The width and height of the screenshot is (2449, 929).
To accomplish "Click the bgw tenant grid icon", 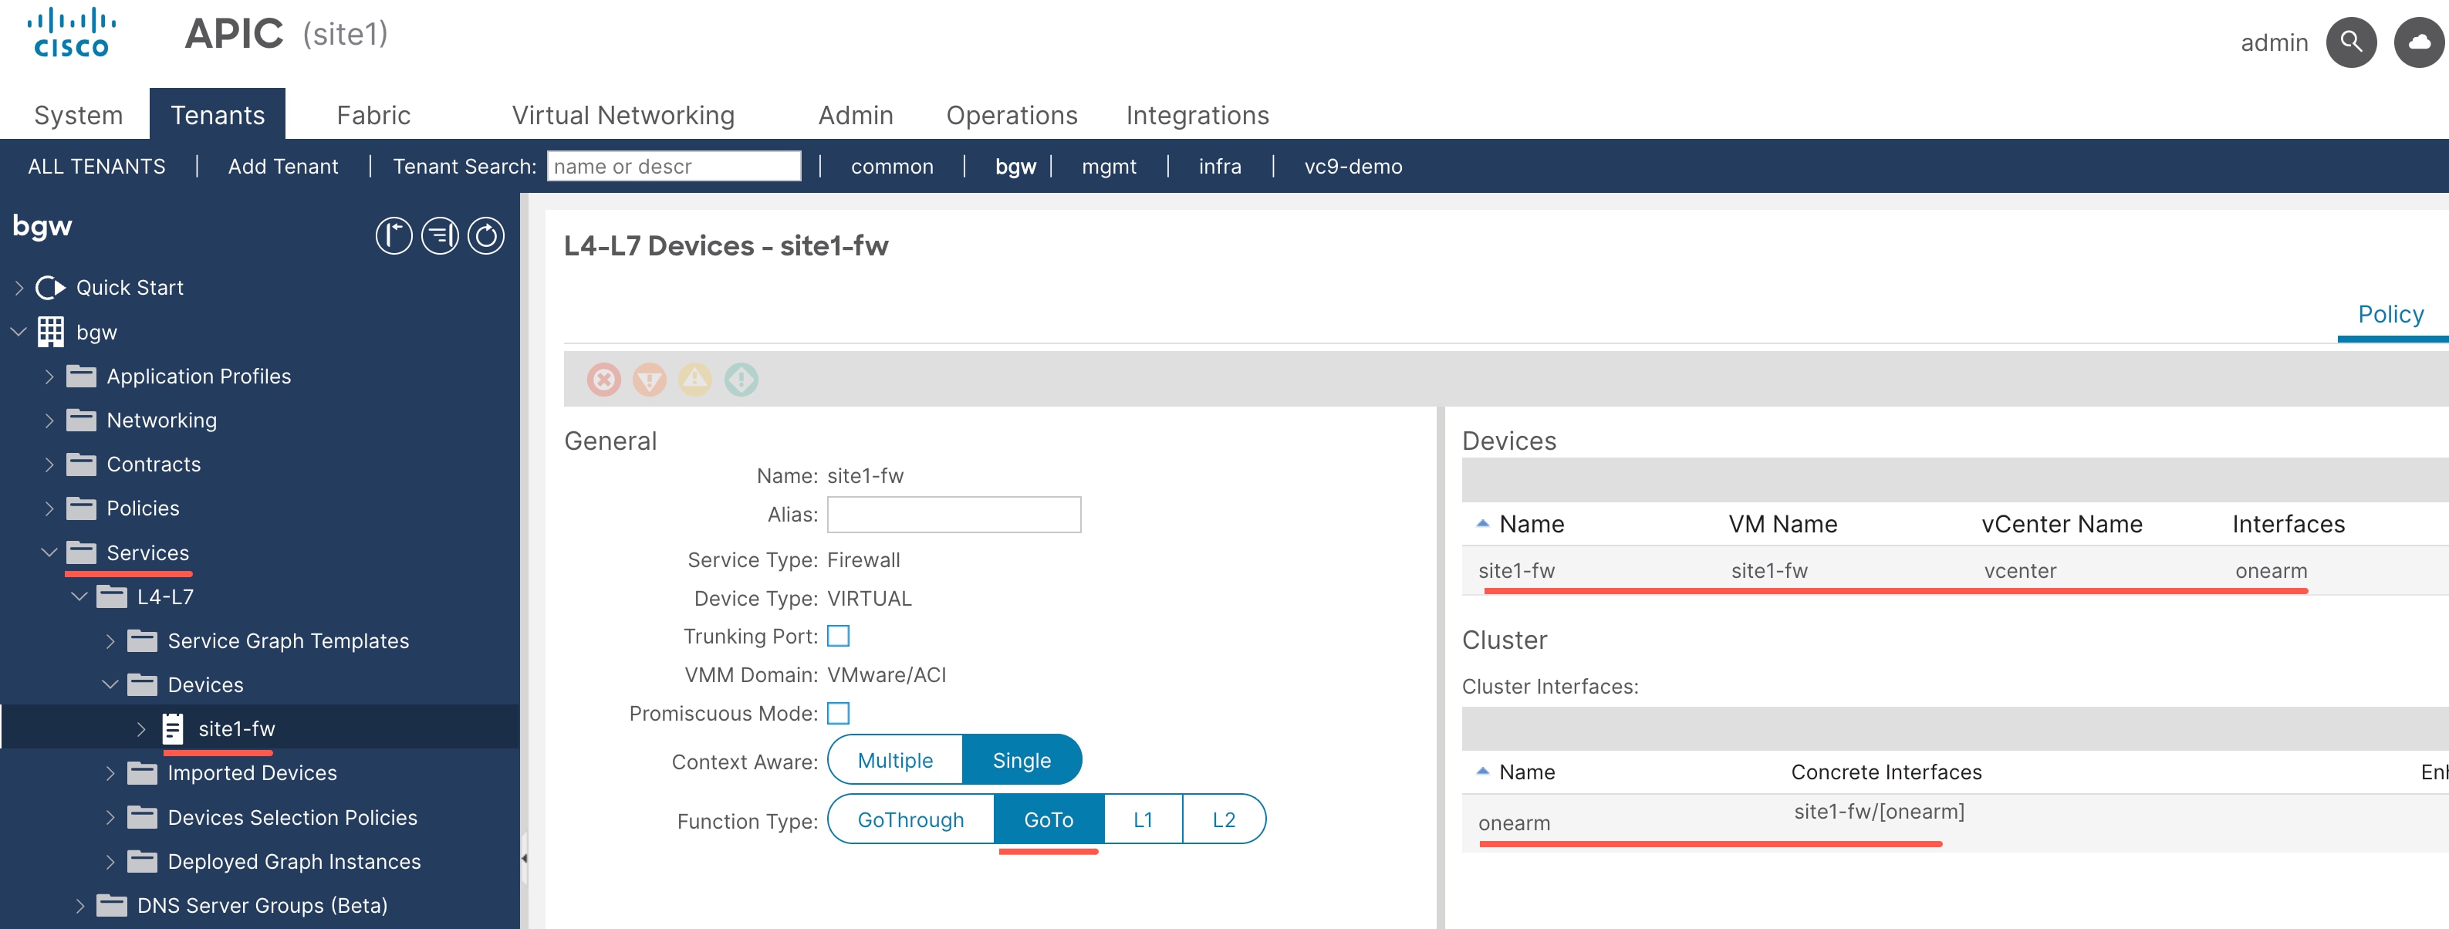I will point(50,332).
